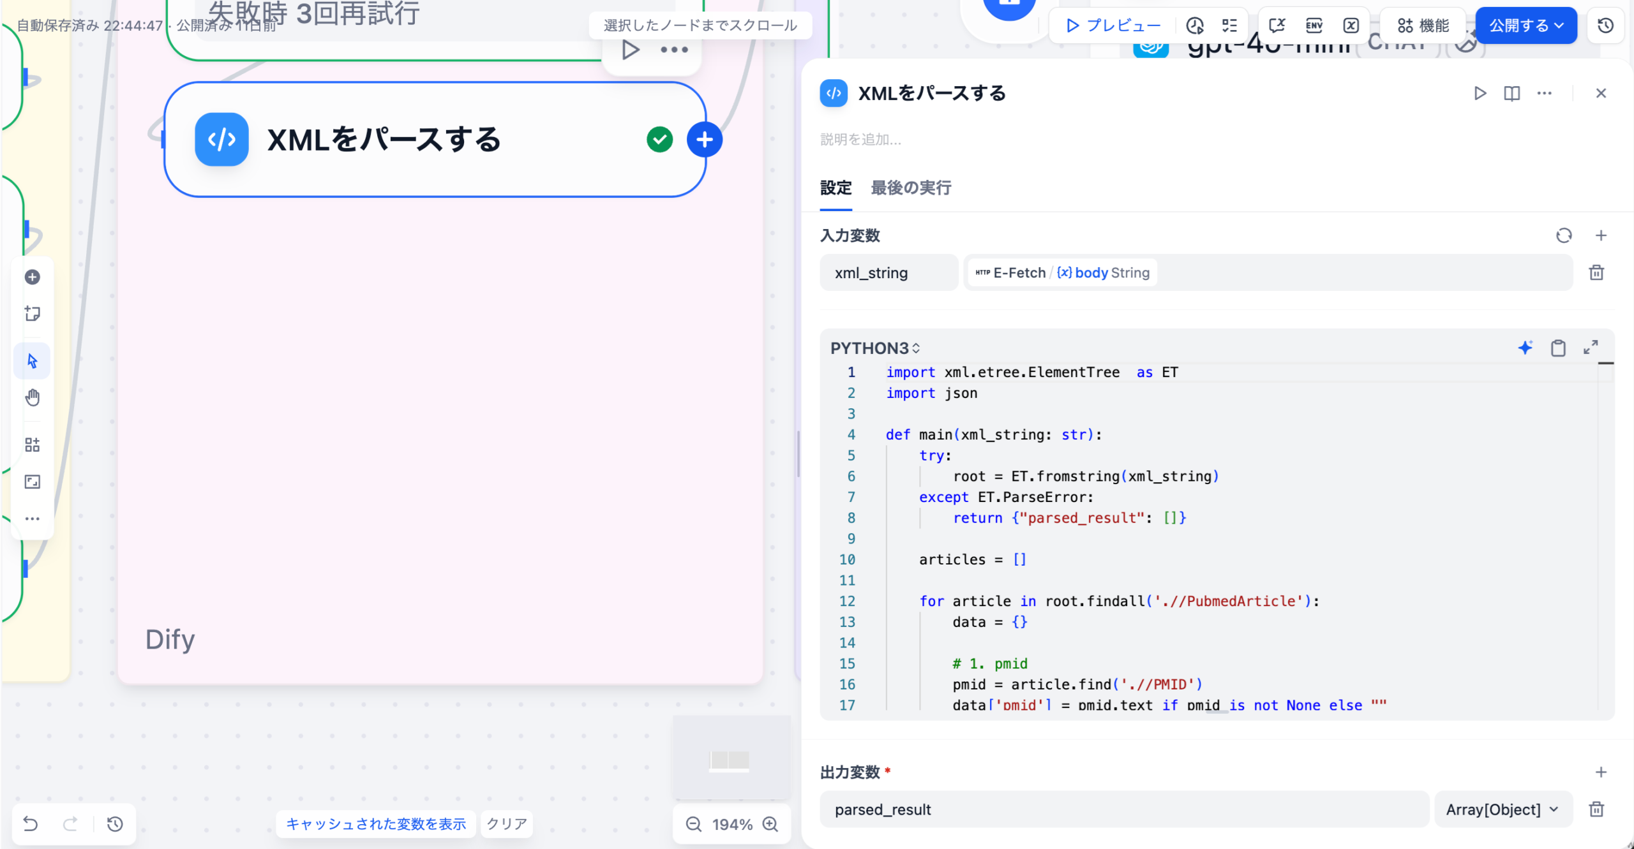Select the 設定 tab
This screenshot has width=1634, height=849.
836,188
